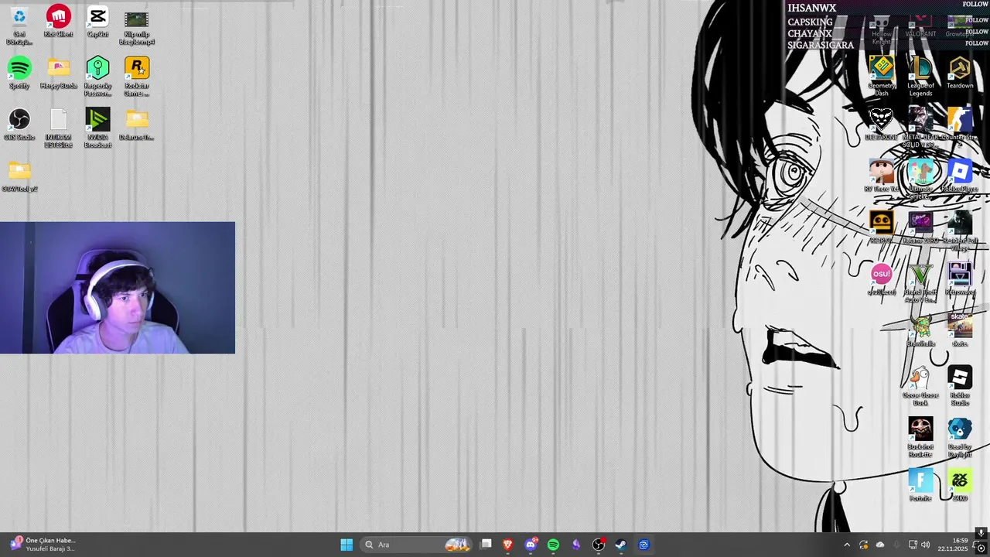Select the Deltarune folder on desktop
The height and width of the screenshot is (557, 990).
137,125
